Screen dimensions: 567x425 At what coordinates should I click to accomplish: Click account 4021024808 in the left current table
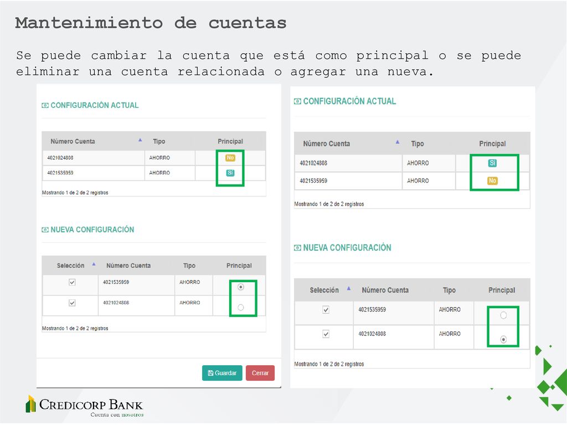pos(60,158)
